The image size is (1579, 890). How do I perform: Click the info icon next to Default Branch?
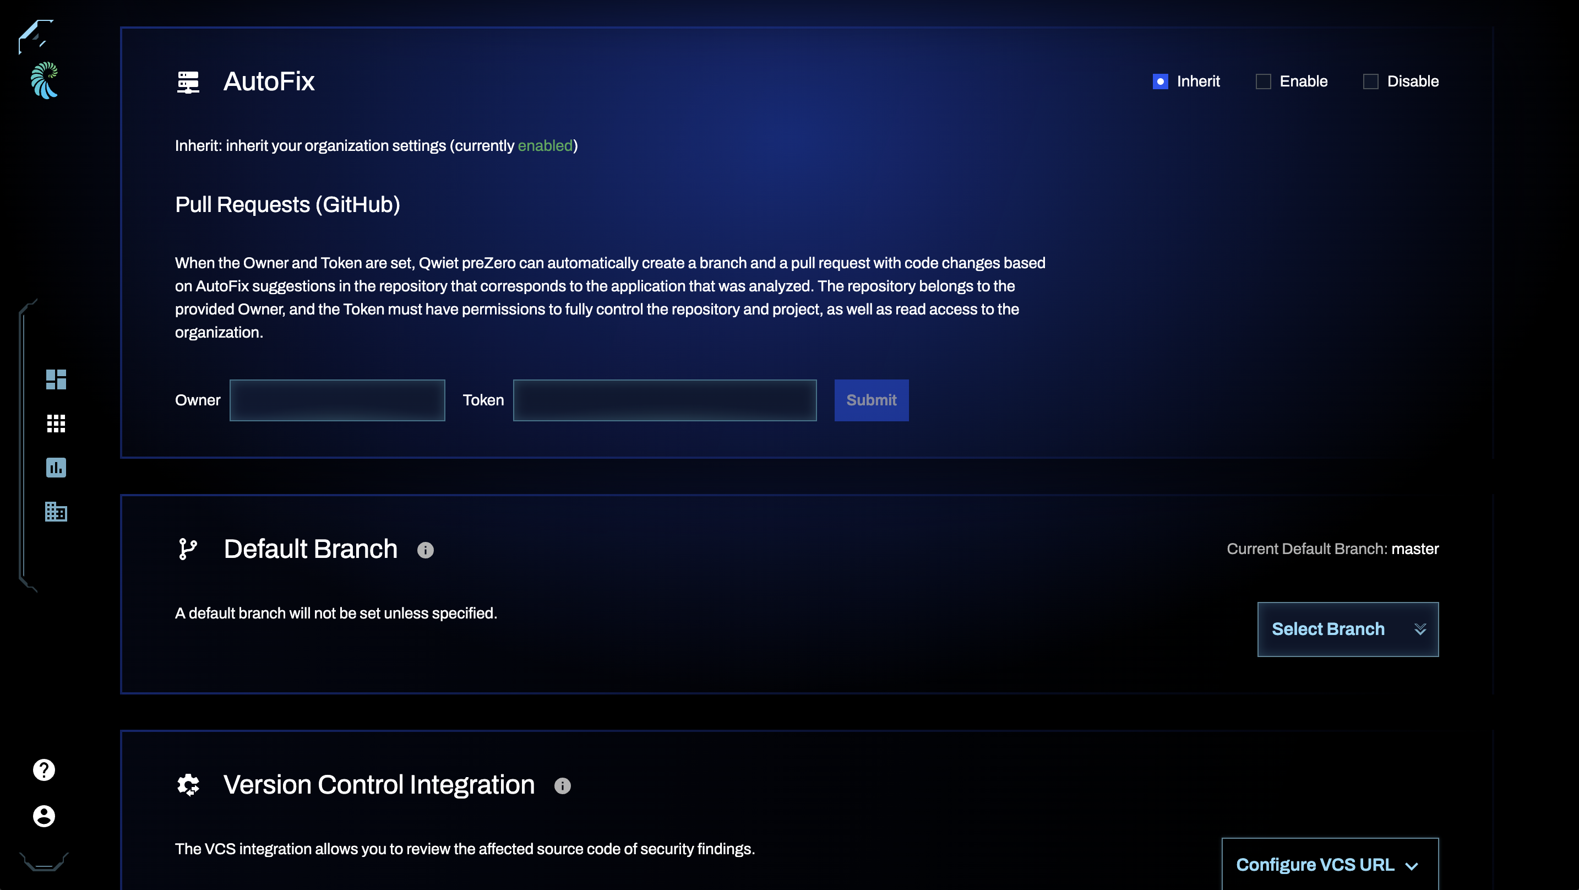point(425,549)
